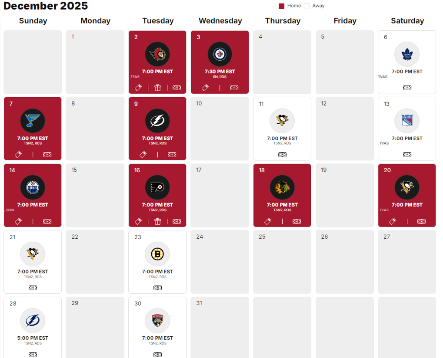Click the ticket icon on December 2 game
This screenshot has width=443, height=358.
pos(138,88)
